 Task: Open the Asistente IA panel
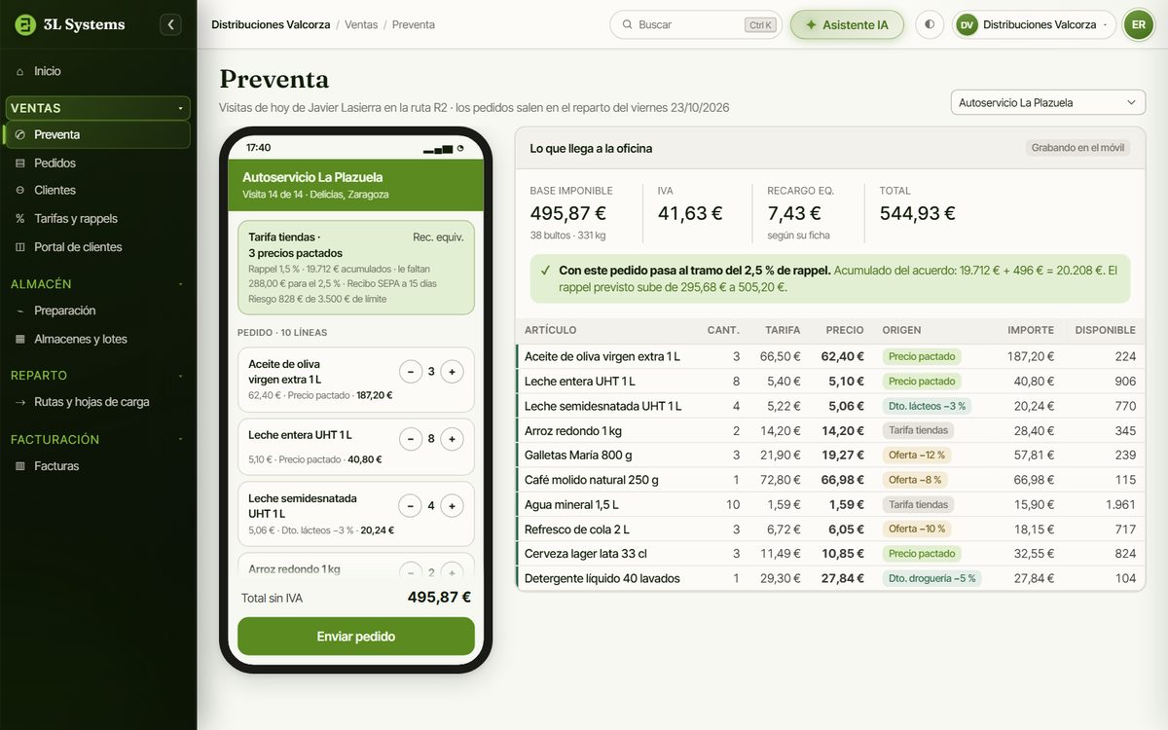847,24
